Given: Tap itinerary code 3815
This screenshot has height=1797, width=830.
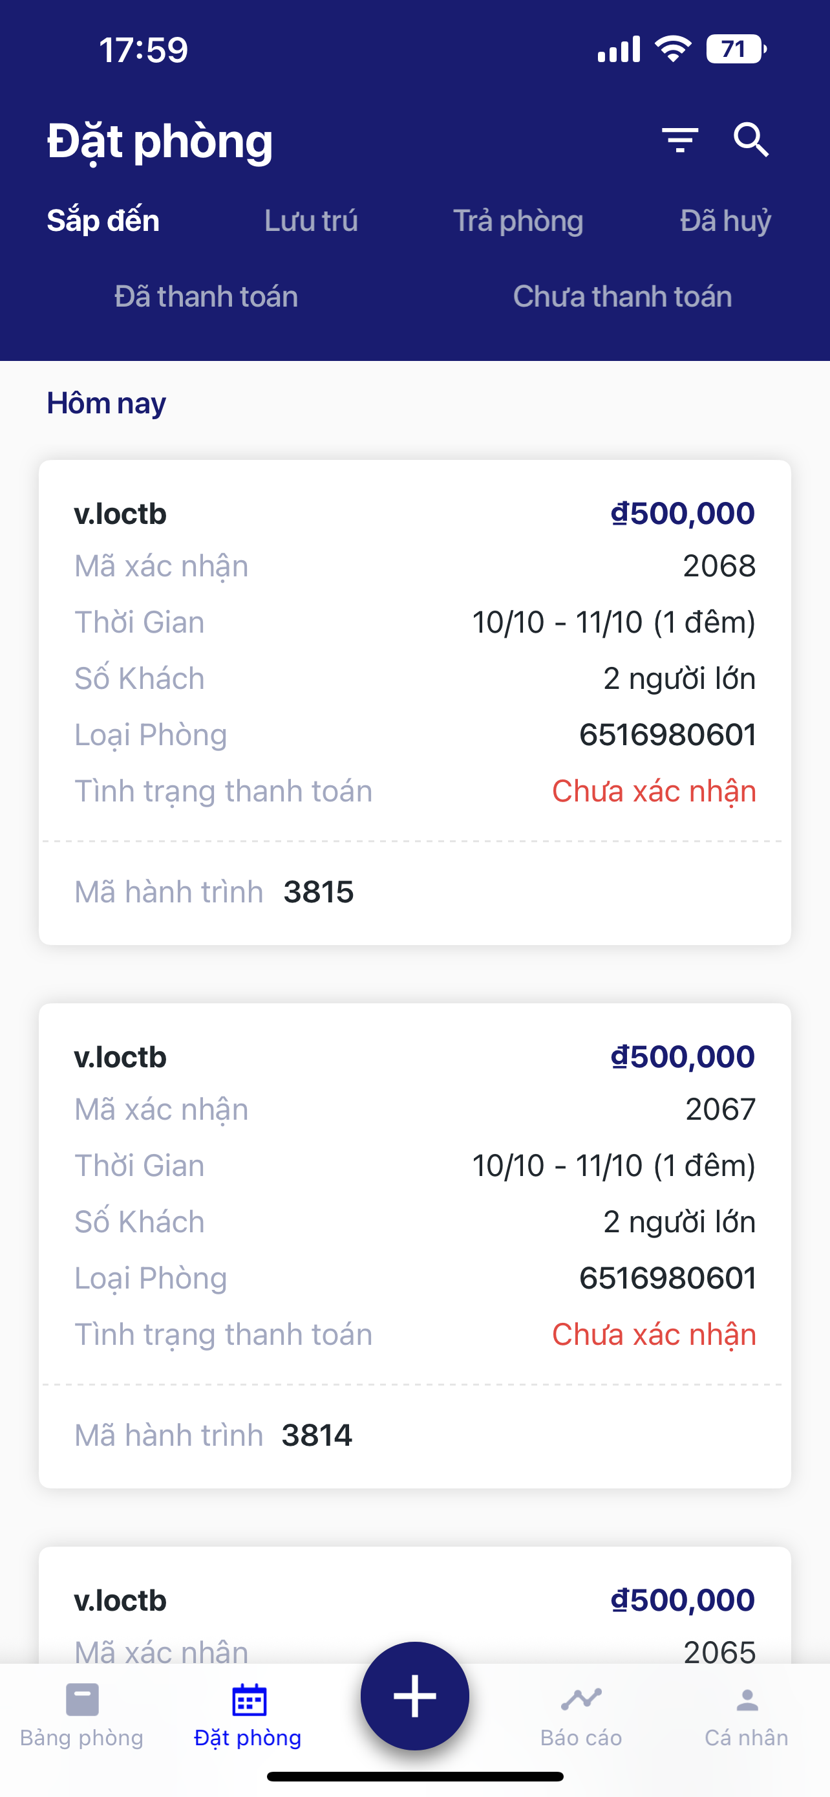Looking at the screenshot, I should coord(319,892).
